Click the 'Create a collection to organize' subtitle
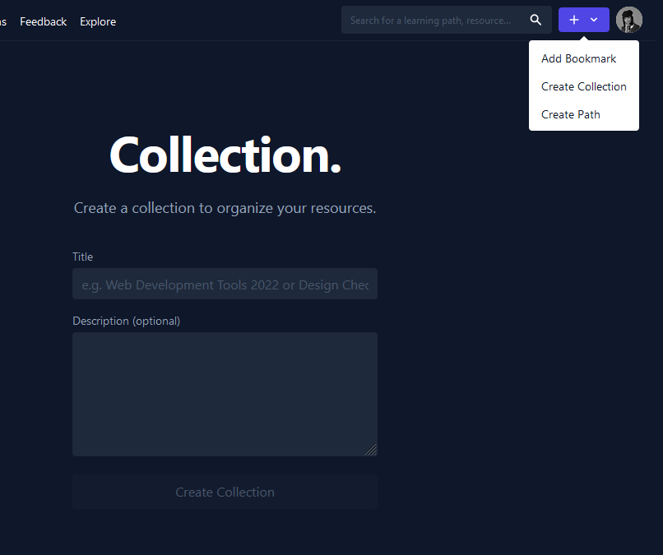663x555 pixels. [x=225, y=208]
